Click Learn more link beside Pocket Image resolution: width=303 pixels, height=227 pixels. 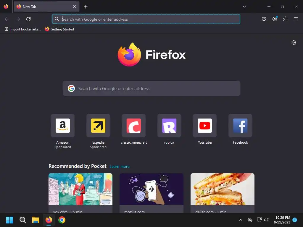(120, 167)
